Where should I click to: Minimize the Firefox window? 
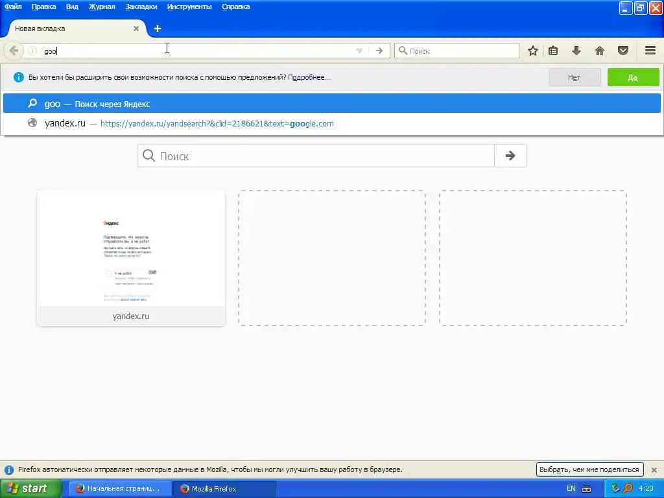click(626, 8)
